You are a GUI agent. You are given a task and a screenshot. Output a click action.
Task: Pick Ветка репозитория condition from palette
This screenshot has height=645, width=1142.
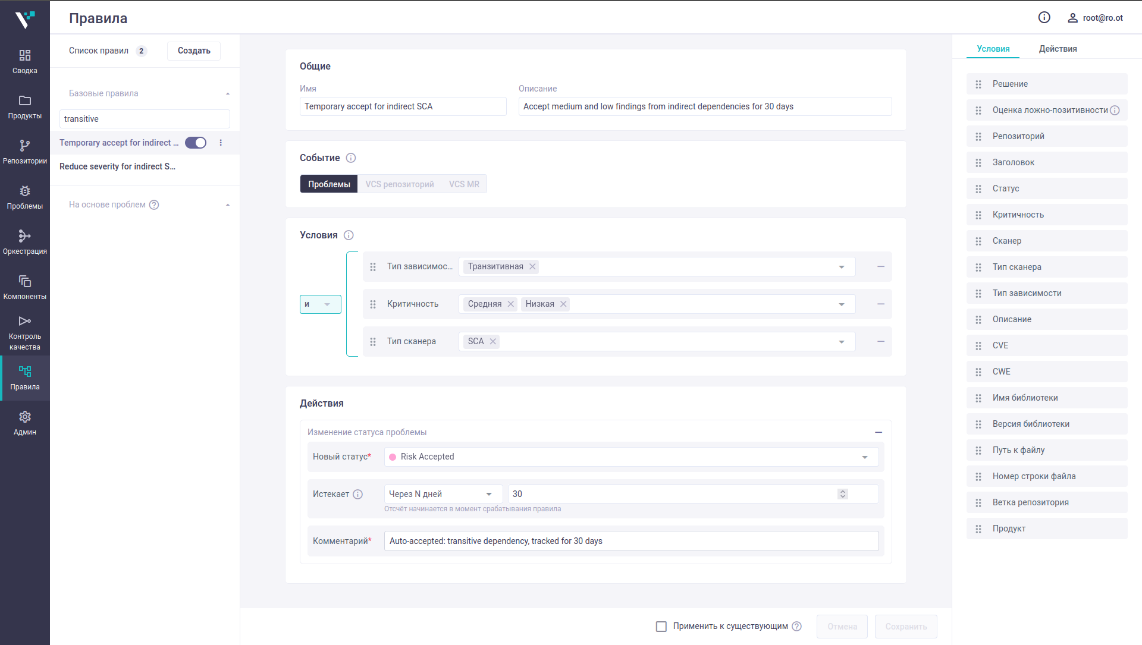tap(1047, 502)
